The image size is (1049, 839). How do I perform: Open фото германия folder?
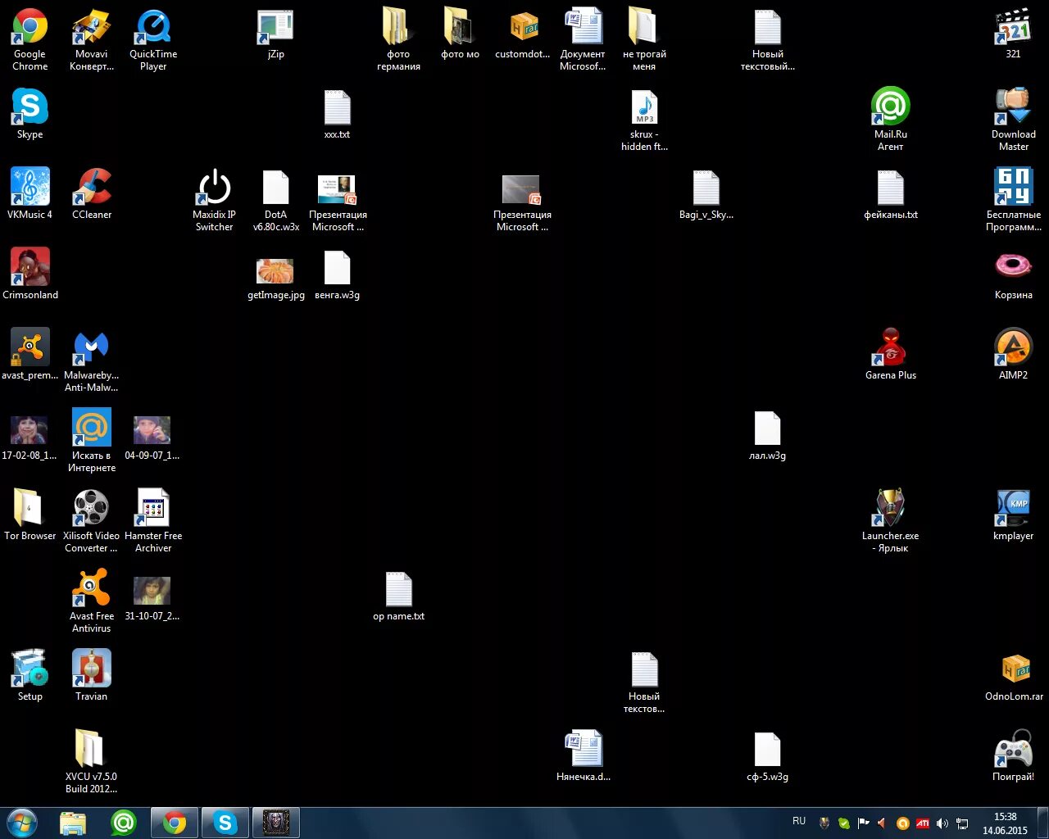(399, 39)
